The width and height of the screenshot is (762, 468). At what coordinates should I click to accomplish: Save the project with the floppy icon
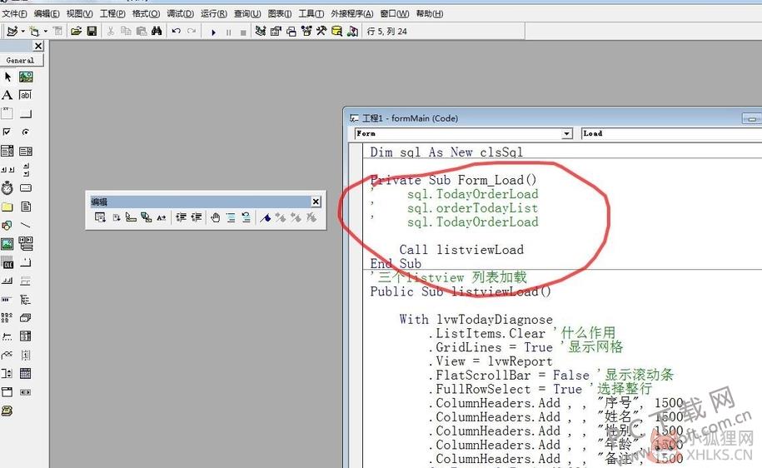[92, 31]
